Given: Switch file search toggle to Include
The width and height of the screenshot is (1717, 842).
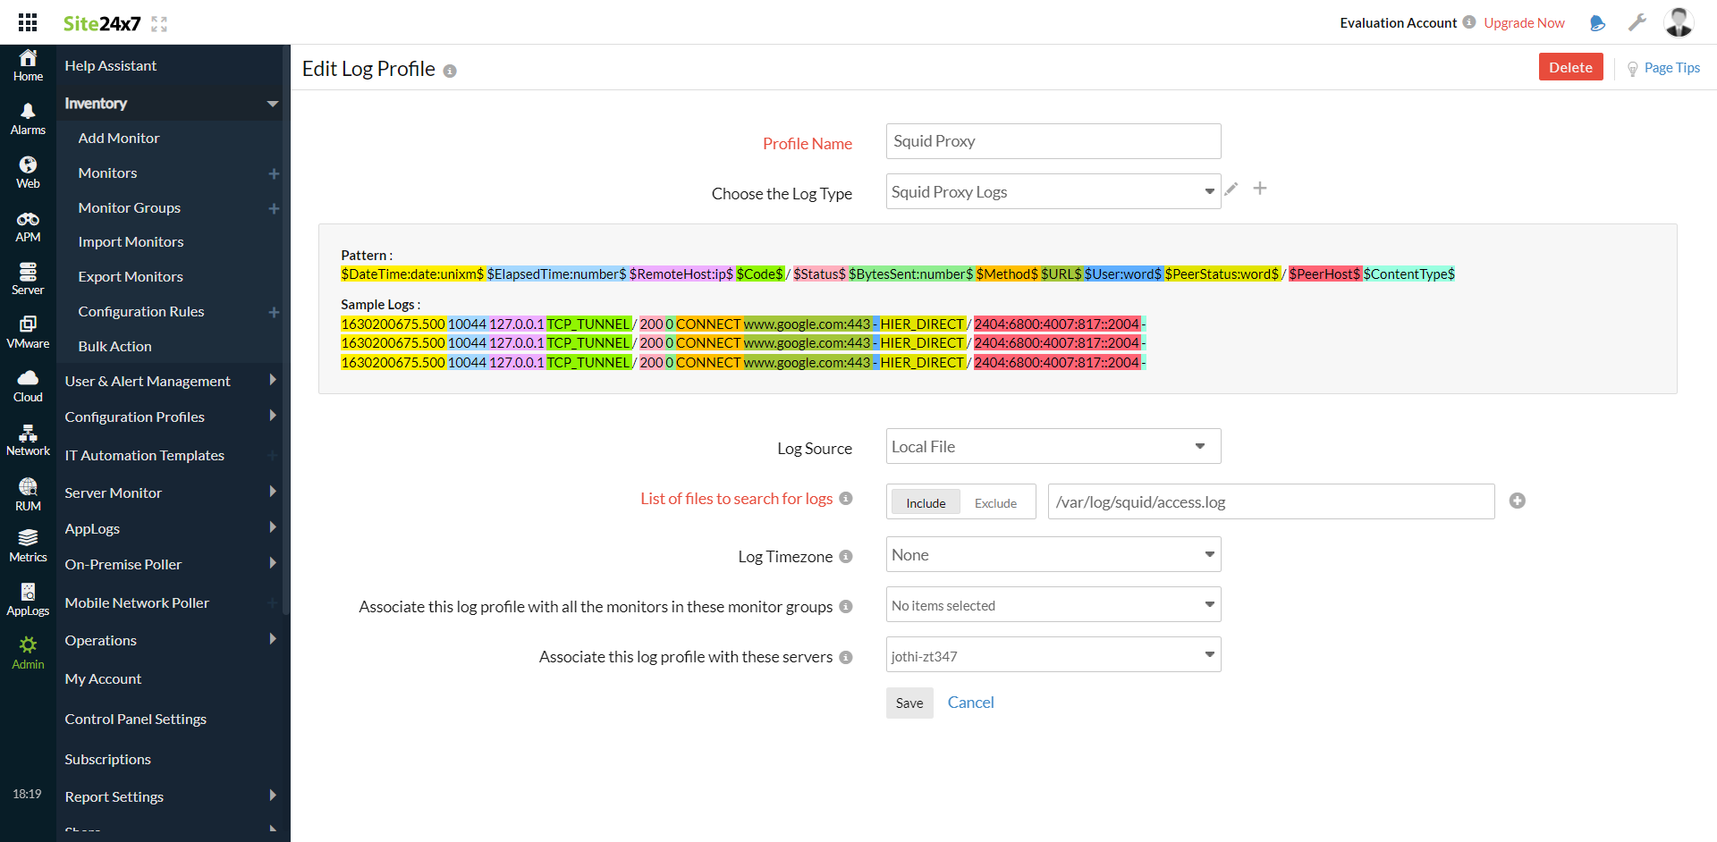Looking at the screenshot, I should point(926,502).
